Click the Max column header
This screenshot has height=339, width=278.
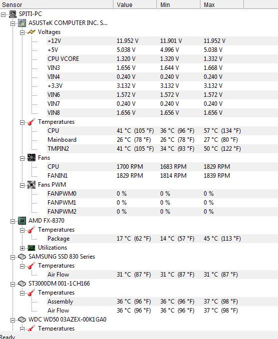222,4
